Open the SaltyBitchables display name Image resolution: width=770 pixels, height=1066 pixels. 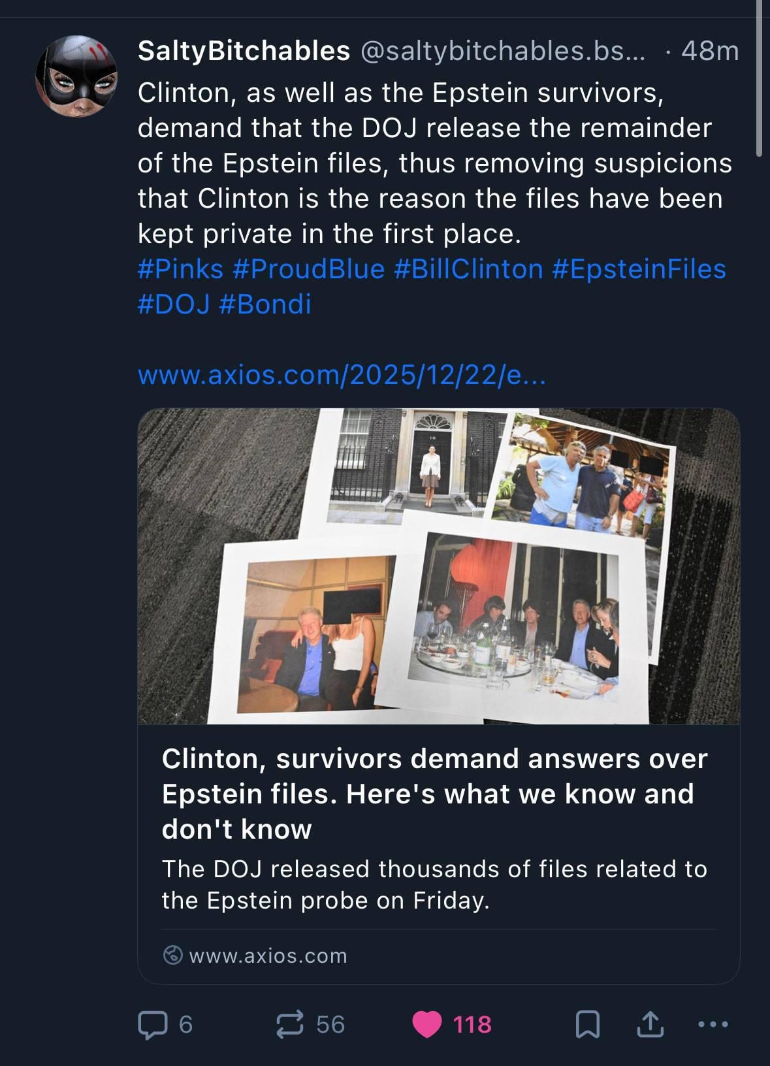pyautogui.click(x=244, y=51)
